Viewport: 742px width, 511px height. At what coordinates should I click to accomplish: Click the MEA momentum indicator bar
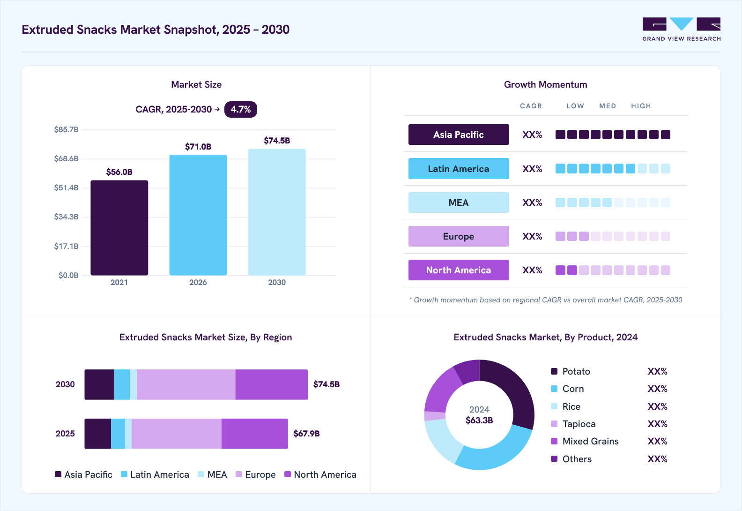613,203
